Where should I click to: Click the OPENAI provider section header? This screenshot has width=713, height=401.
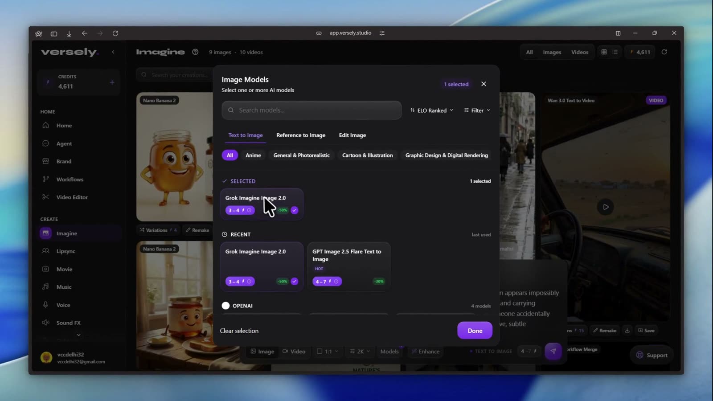tap(238, 306)
